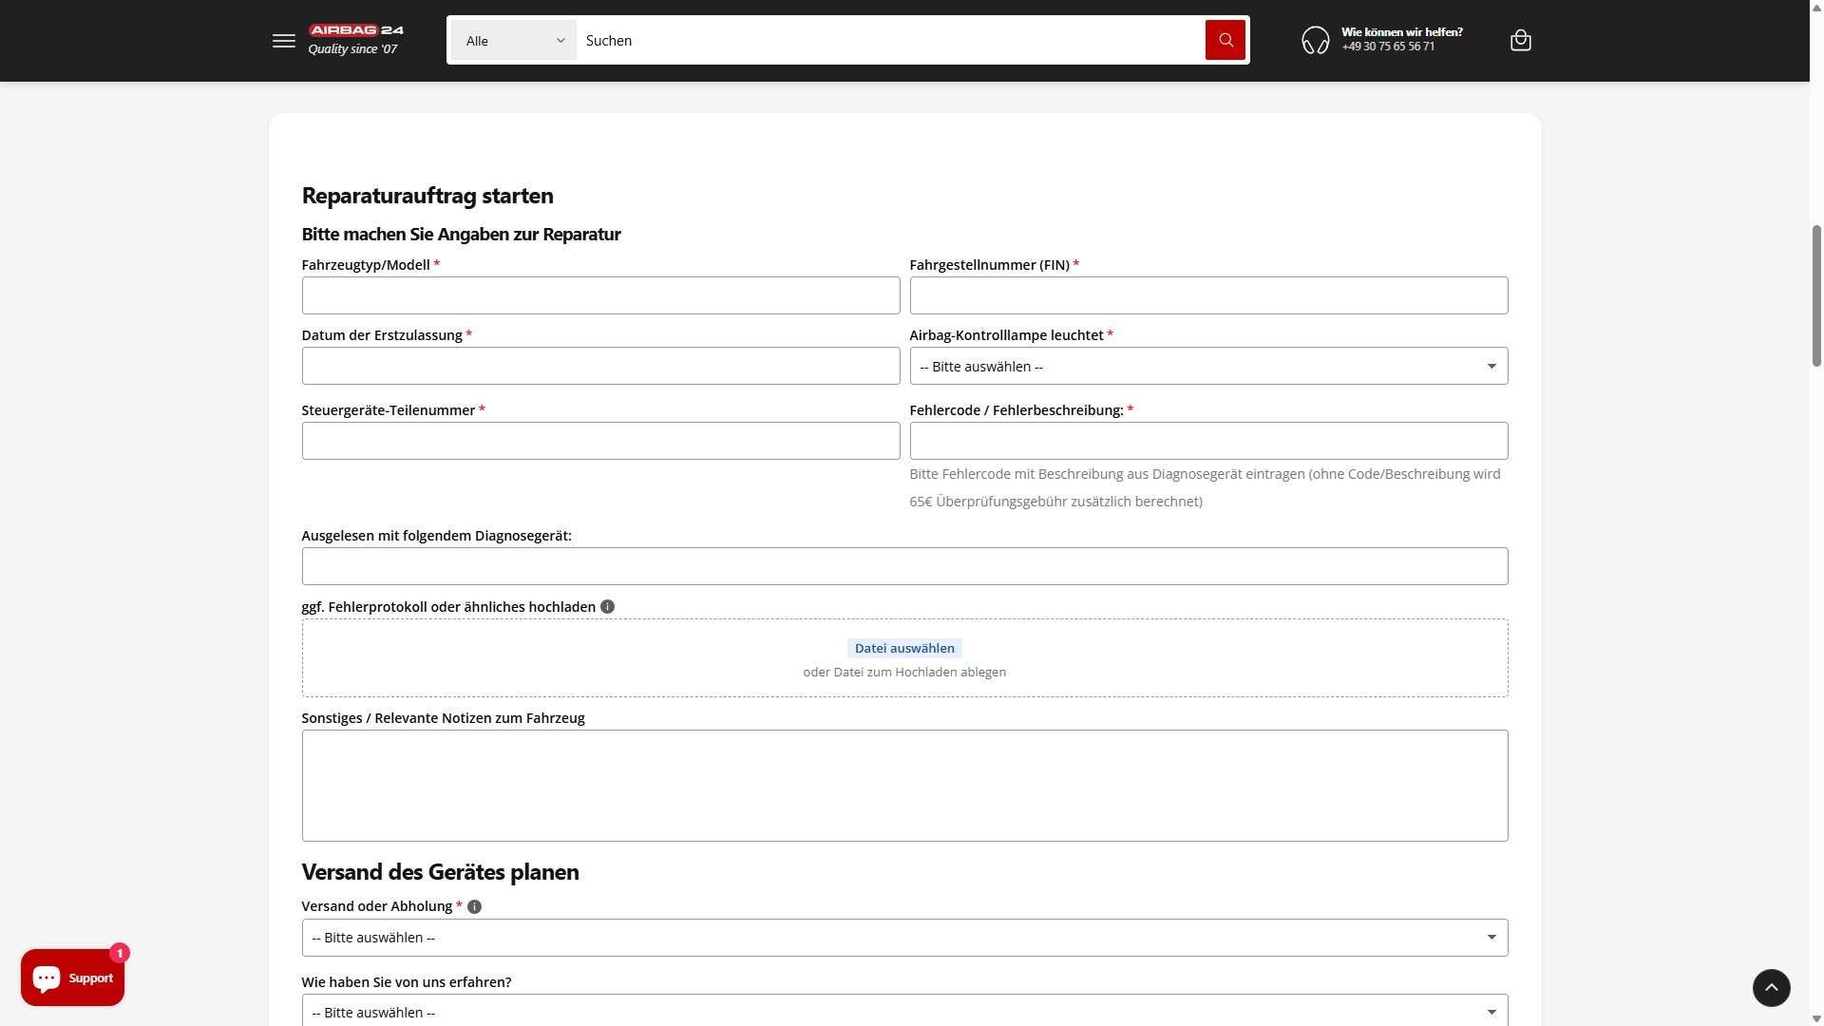Click the page vertical scrollbar thumb
This screenshot has height=1026, width=1824.
point(1816,294)
